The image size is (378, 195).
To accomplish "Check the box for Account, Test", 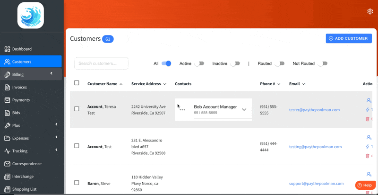I will (x=77, y=146).
